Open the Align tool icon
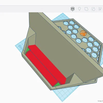Screen dimensions: 103x103 [x=100, y=9]
